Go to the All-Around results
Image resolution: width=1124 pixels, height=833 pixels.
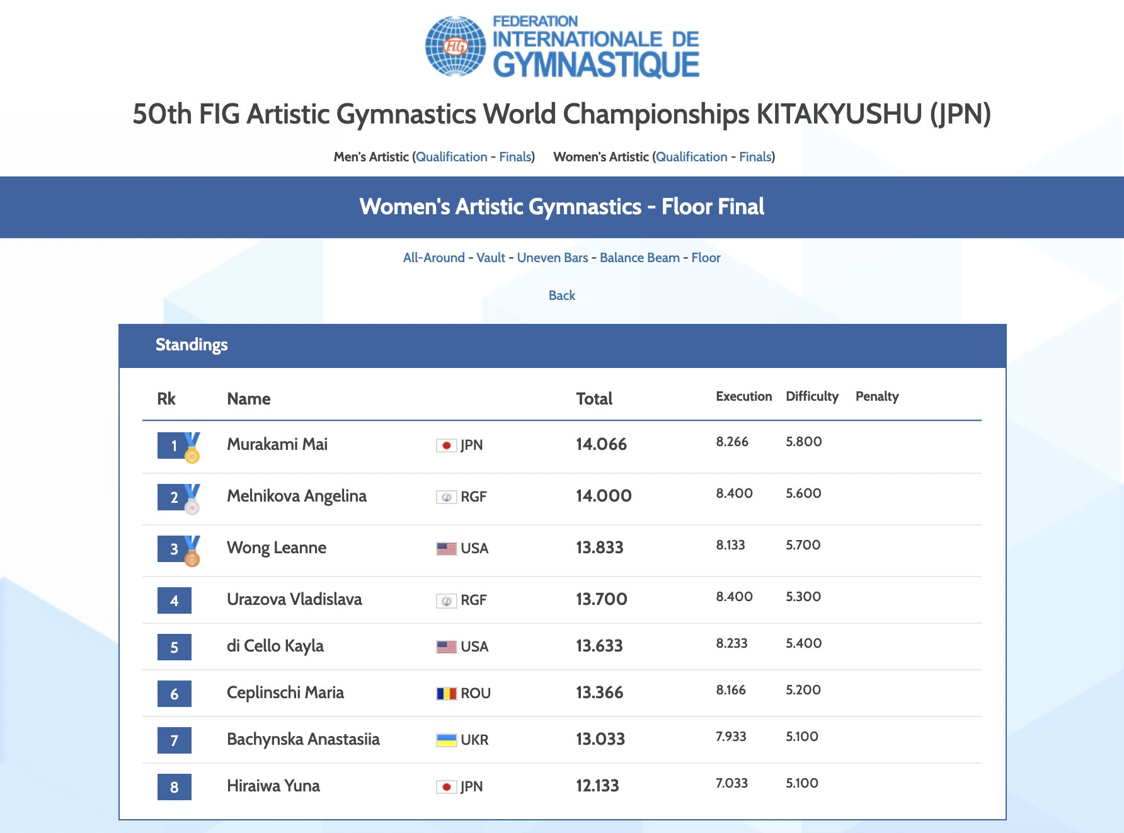coord(434,258)
